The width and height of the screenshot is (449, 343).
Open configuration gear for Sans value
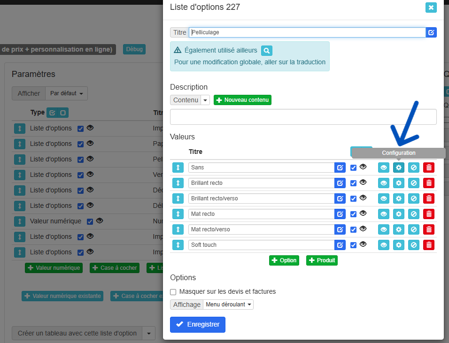(x=399, y=168)
